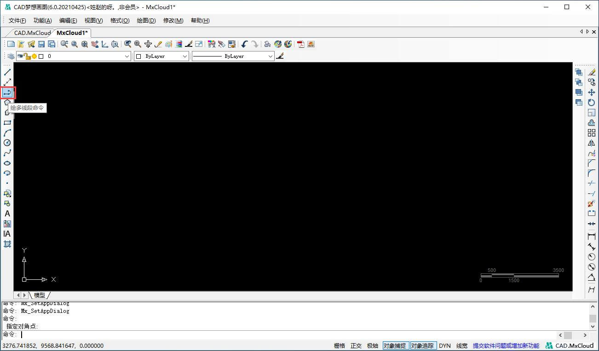Select the Ellipse drawing tool

point(7,163)
